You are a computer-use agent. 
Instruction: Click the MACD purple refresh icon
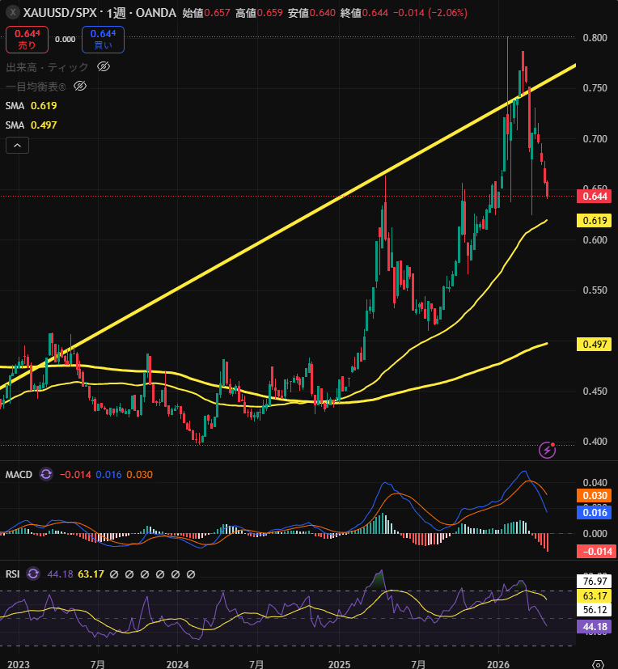(x=45, y=474)
